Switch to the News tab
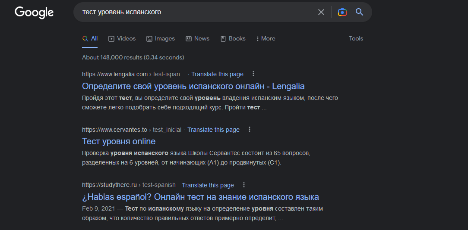The height and width of the screenshot is (230, 468). coord(198,39)
